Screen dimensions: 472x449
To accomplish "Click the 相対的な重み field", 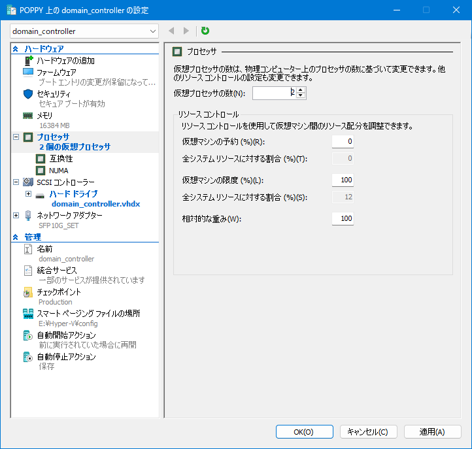I will [343, 218].
